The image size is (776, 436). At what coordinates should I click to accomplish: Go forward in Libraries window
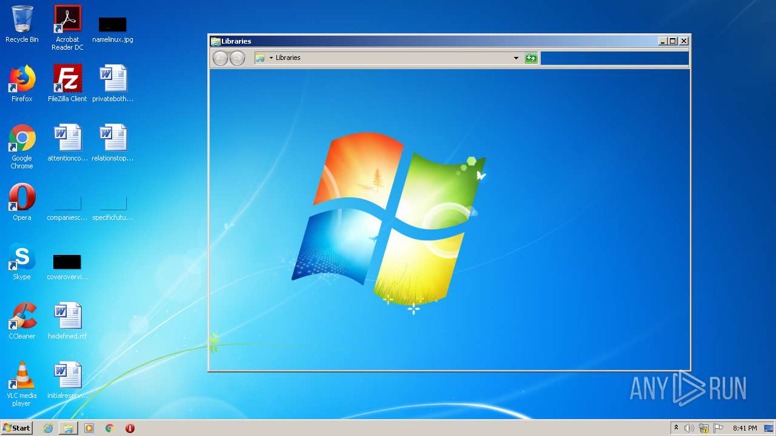click(x=237, y=58)
